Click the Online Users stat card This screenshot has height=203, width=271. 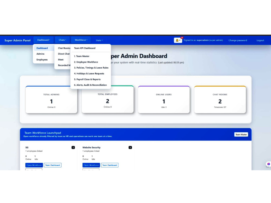pos(164,100)
